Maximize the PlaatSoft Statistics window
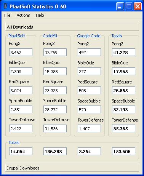The width and height of the screenshot is (144, 176). tap(129, 6)
